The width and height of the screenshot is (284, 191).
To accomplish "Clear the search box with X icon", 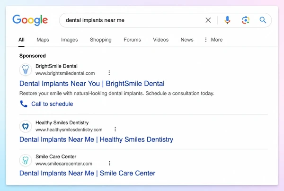I will click(x=208, y=20).
